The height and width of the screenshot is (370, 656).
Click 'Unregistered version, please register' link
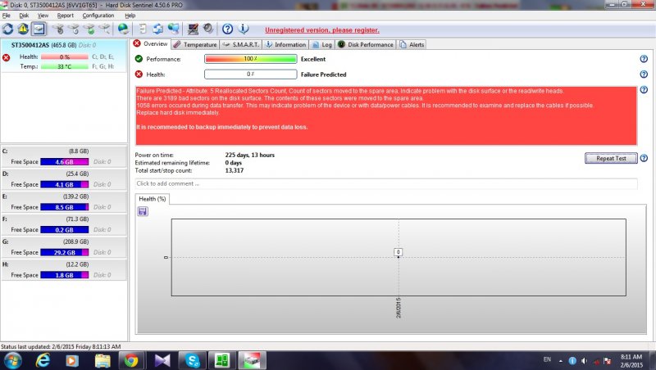pos(322,30)
